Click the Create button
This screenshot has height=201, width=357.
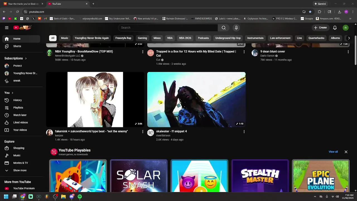(320, 28)
